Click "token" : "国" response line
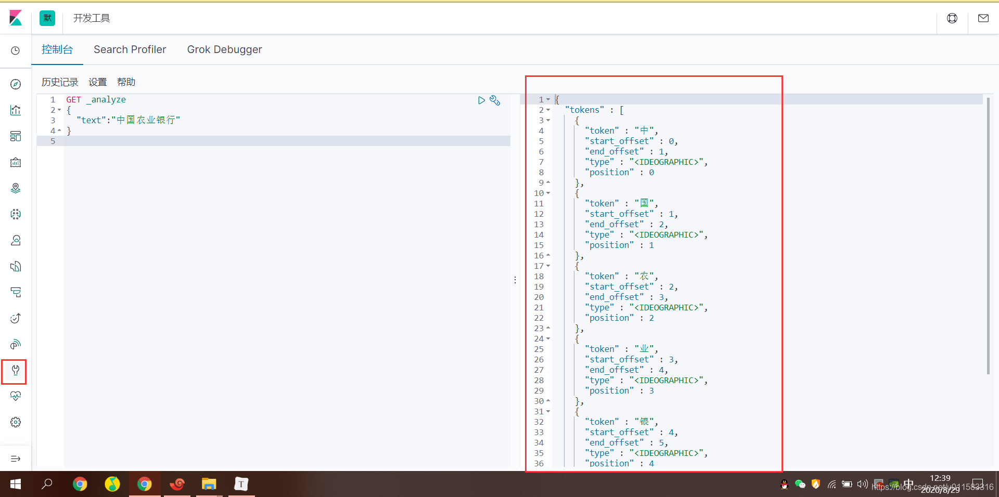 [621, 203]
